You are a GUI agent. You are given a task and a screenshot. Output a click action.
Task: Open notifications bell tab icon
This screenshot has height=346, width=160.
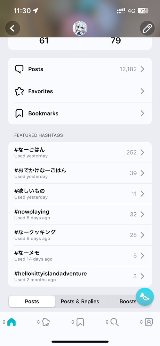[46, 322]
